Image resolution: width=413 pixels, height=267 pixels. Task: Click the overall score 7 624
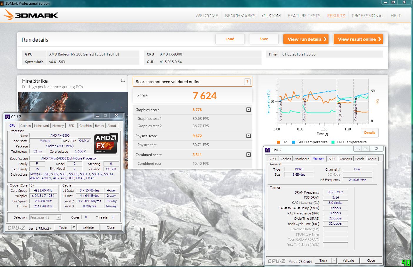[x=205, y=96]
